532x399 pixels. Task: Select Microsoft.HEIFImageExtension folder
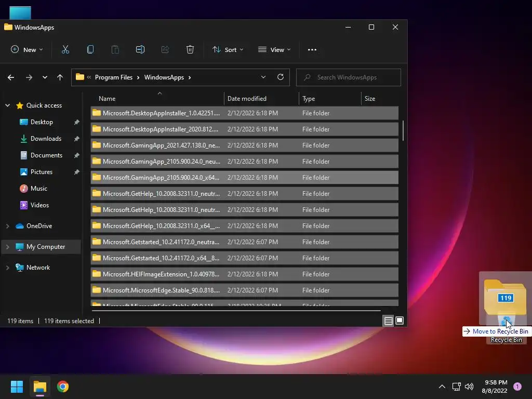tap(244, 274)
